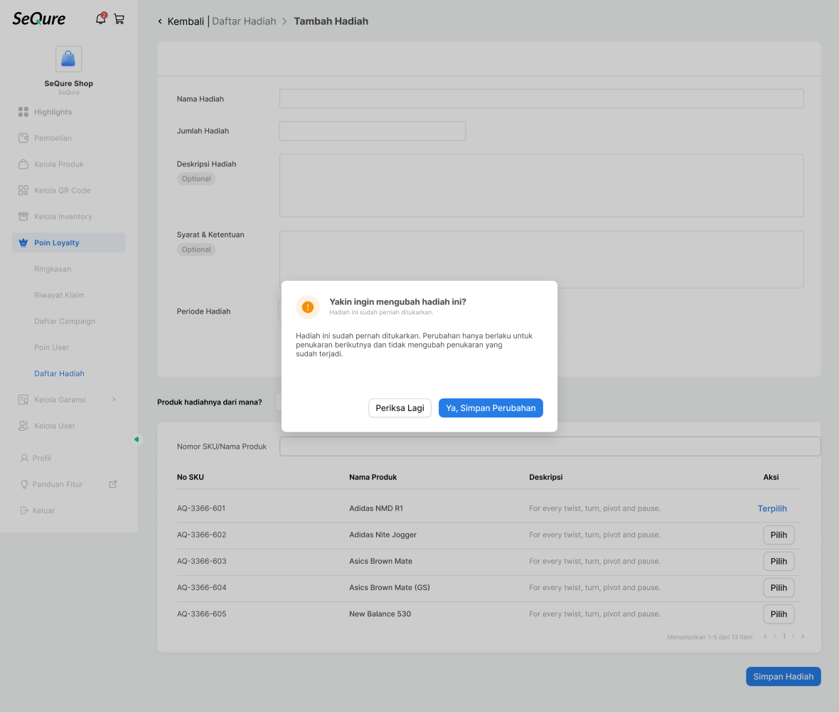The width and height of the screenshot is (839, 713).
Task: Click the Kelola Inventory box icon
Action: tap(23, 217)
